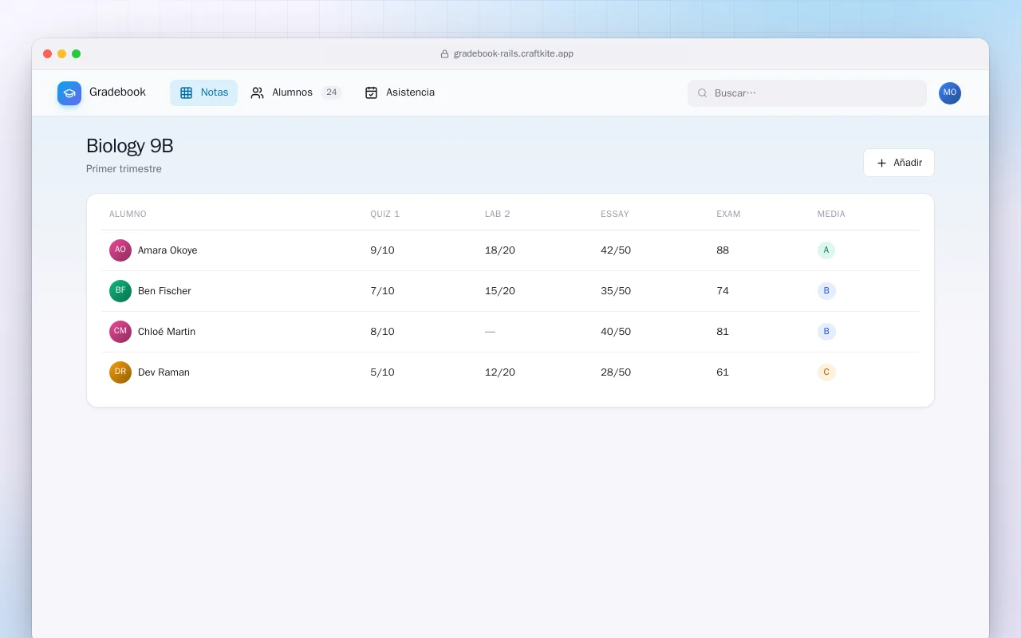This screenshot has width=1021, height=638.
Task: Select Amara Okoye's AO avatar
Action: [120, 250]
